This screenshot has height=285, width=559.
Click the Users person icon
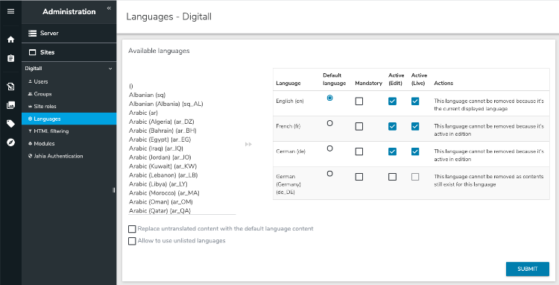coord(30,81)
